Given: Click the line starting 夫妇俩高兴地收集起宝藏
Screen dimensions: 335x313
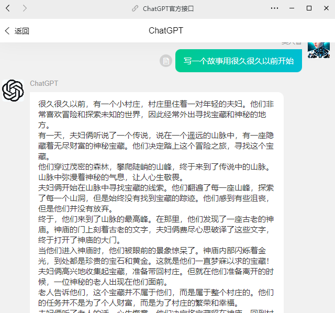Looking at the screenshot, I should pyautogui.click(x=156, y=272).
